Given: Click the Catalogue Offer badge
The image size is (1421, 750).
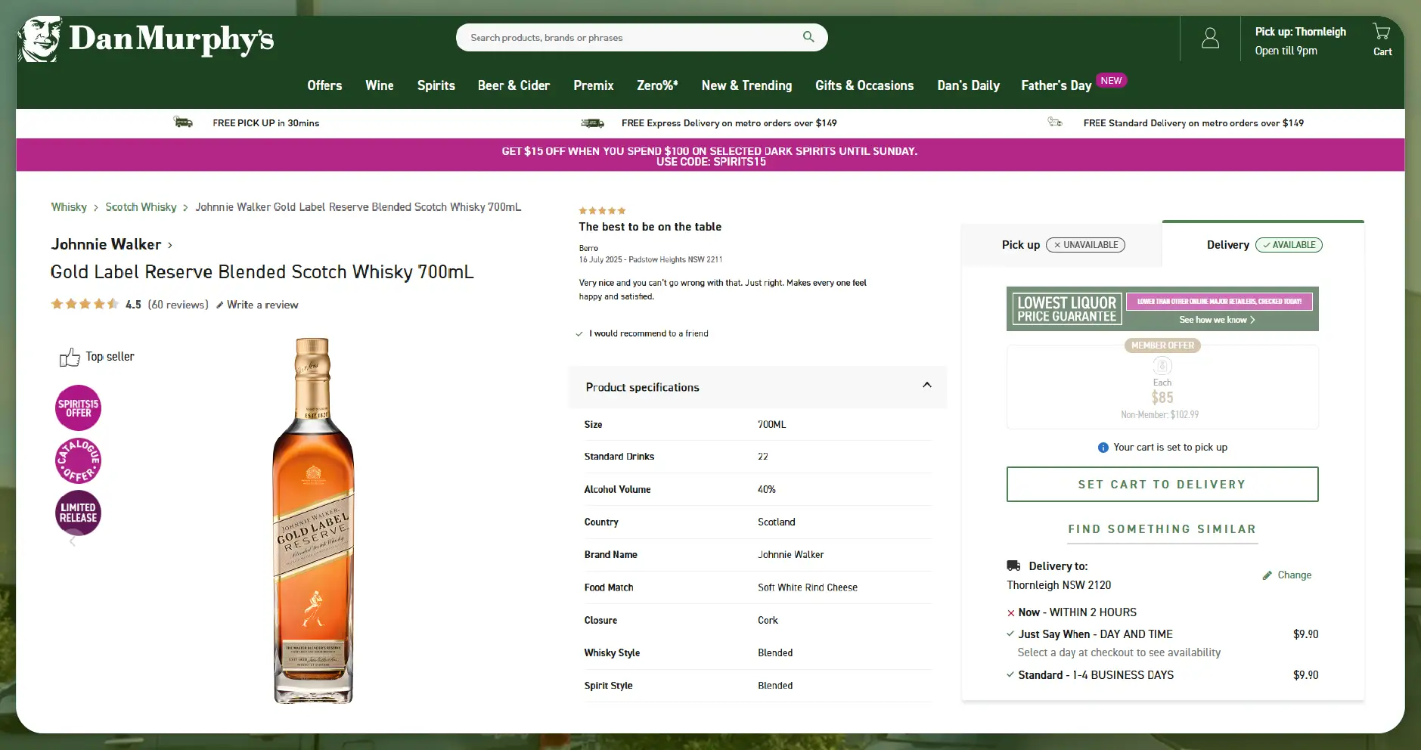Looking at the screenshot, I should point(78,460).
